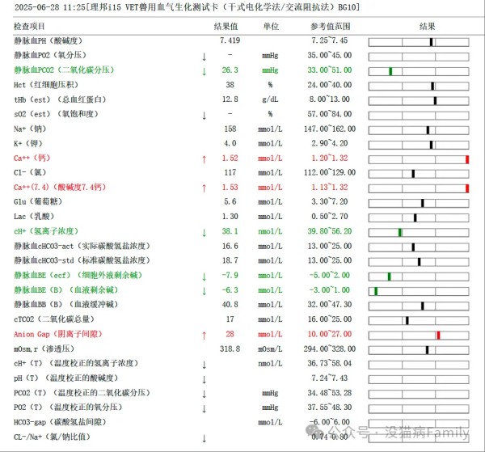Click the 静脉血PH result value 7.419
Viewport: 485px width, 452px height.
pyautogui.click(x=230, y=40)
